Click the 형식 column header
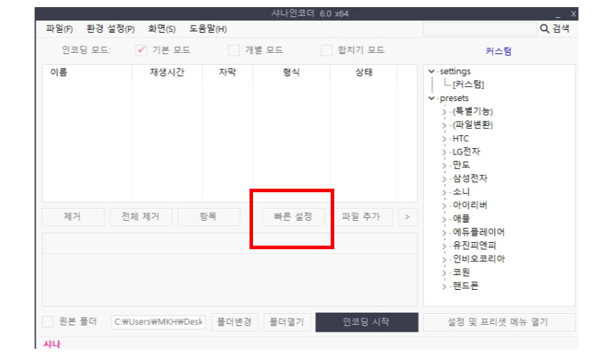Image resolution: width=613 pixels, height=356 pixels. pos(292,72)
